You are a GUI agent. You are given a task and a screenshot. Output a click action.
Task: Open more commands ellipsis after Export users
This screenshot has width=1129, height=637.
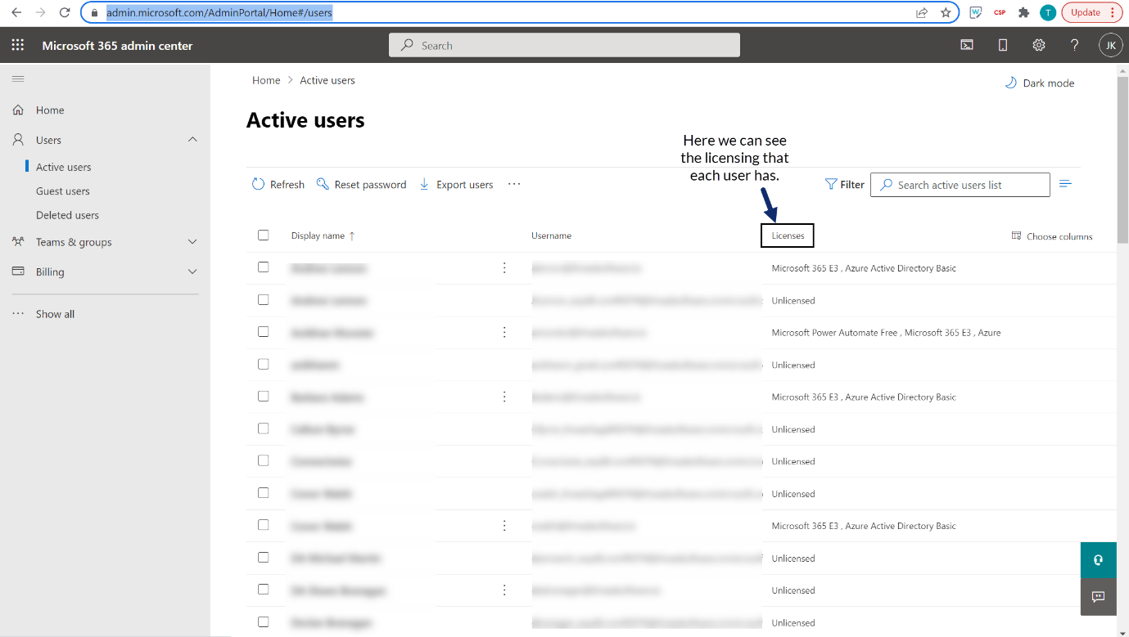coord(514,184)
